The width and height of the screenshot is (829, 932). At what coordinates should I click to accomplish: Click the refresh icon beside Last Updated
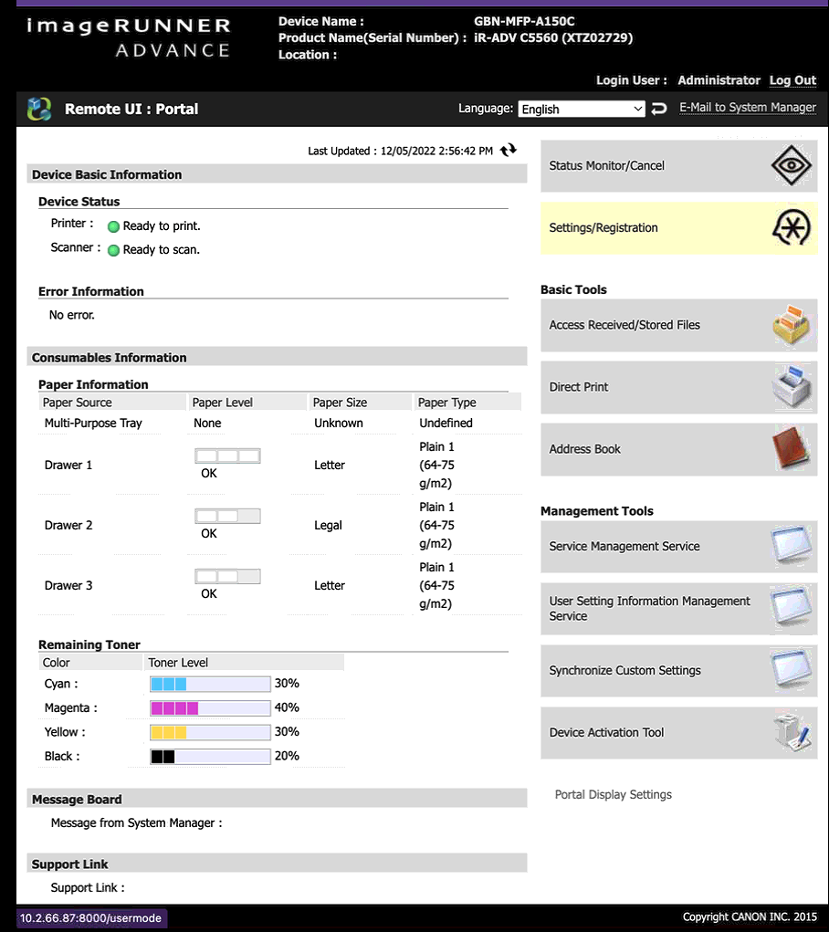(x=508, y=151)
